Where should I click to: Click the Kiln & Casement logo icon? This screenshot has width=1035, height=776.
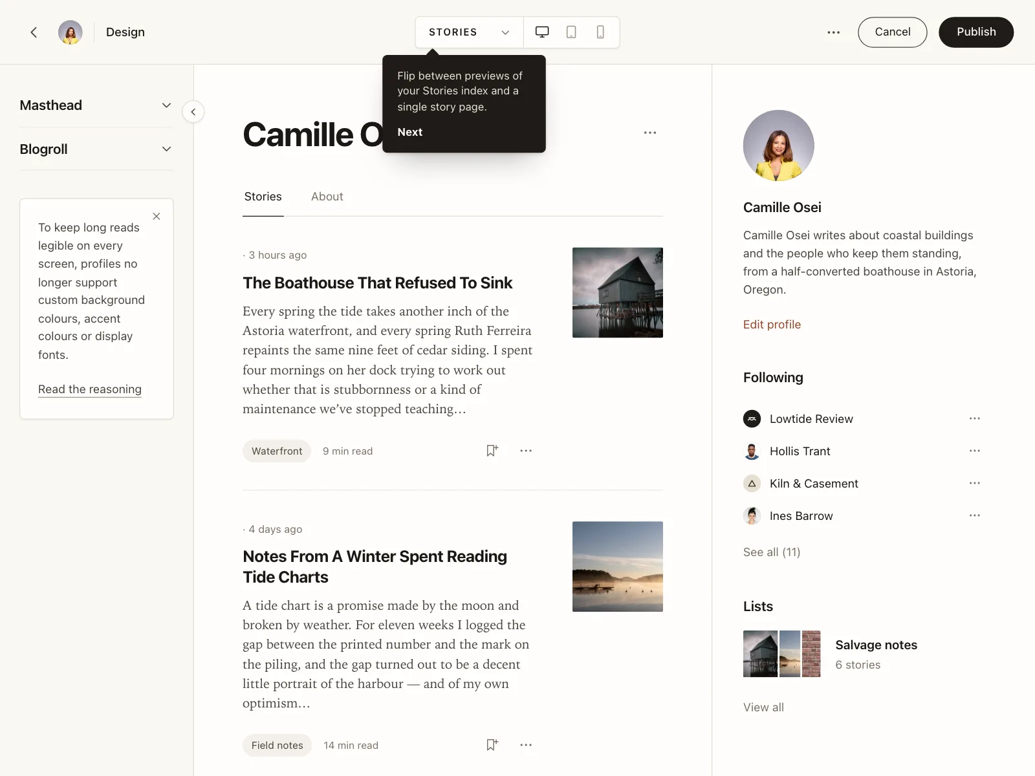click(x=752, y=484)
